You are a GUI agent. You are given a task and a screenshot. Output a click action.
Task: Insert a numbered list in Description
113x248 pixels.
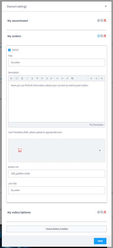[62, 78]
